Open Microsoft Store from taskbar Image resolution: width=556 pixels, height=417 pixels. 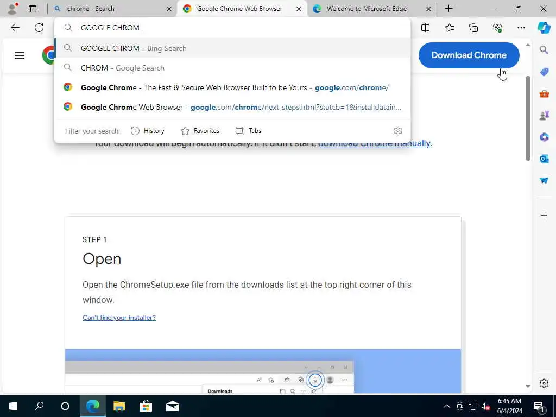pyautogui.click(x=146, y=406)
